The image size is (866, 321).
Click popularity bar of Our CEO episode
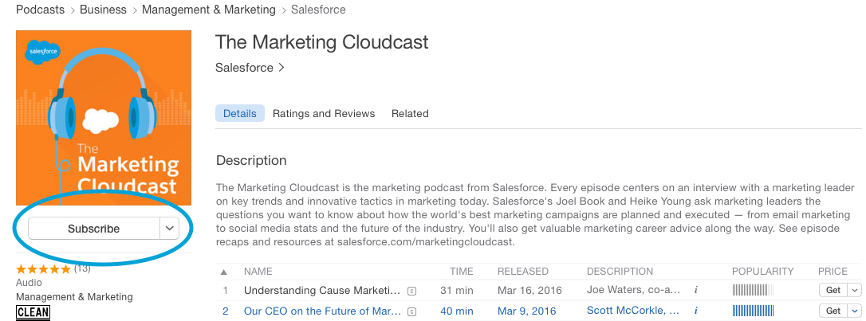click(753, 311)
